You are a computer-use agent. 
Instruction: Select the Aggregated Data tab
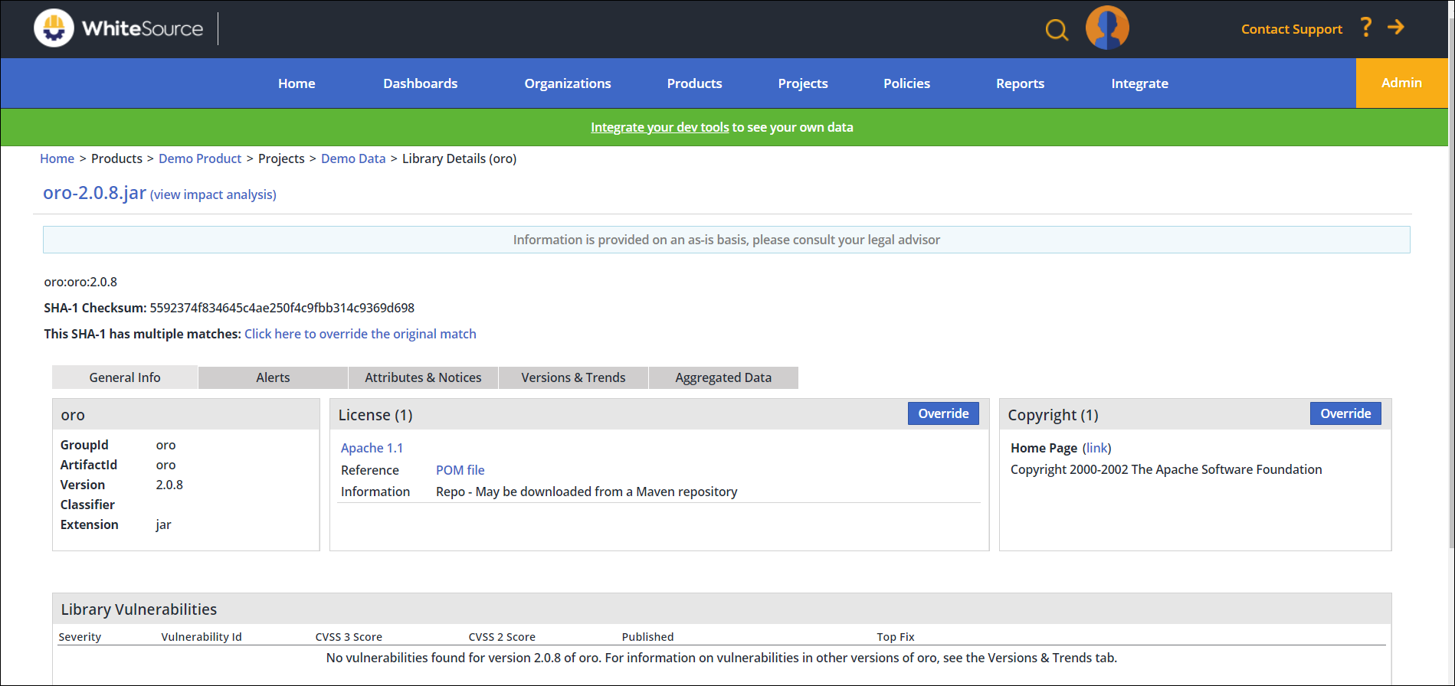pyautogui.click(x=723, y=377)
